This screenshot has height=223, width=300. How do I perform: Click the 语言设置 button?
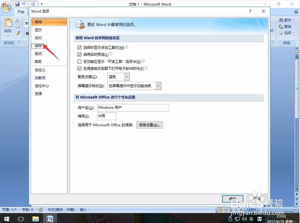point(150,125)
